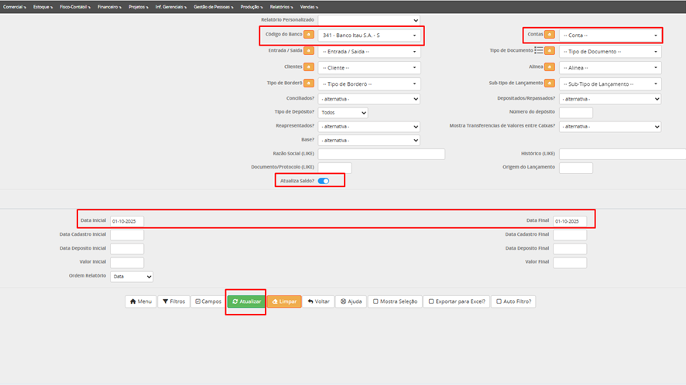Click the Razão Social (LIKE) text field
686x385 pixels.
(x=381, y=155)
